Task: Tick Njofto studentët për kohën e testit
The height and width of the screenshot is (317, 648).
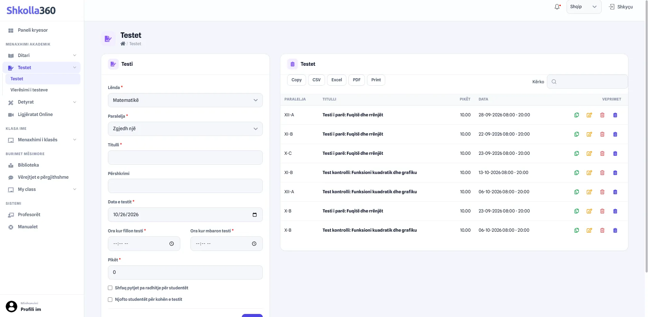Action: 110,299
